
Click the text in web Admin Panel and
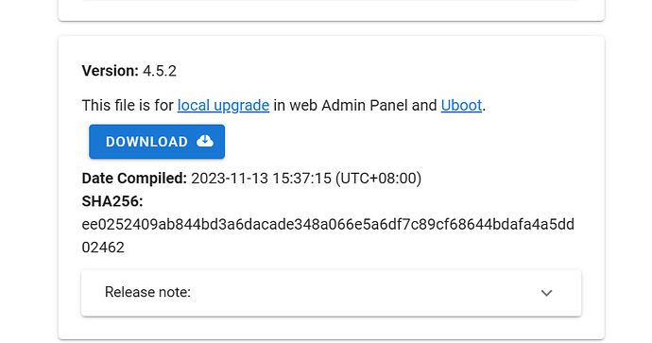pyautogui.click(x=355, y=106)
